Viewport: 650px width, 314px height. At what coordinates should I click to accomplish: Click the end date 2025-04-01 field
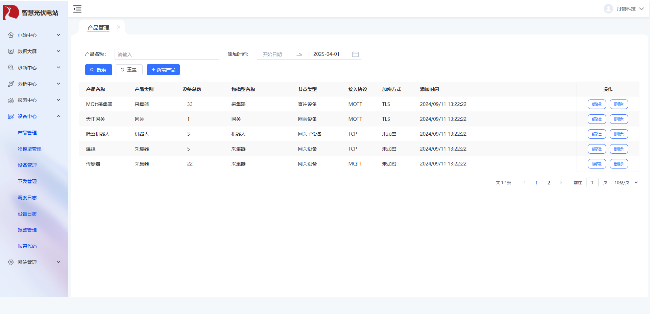pos(326,54)
